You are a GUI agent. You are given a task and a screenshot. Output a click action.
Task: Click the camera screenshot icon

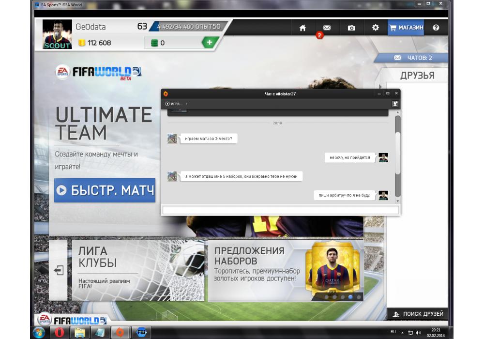tap(351, 28)
